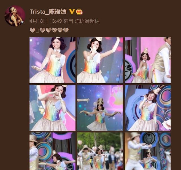This screenshot has width=181, height=170.
Task: Open bottom-left photo with top hat dancer
Action: (53, 151)
